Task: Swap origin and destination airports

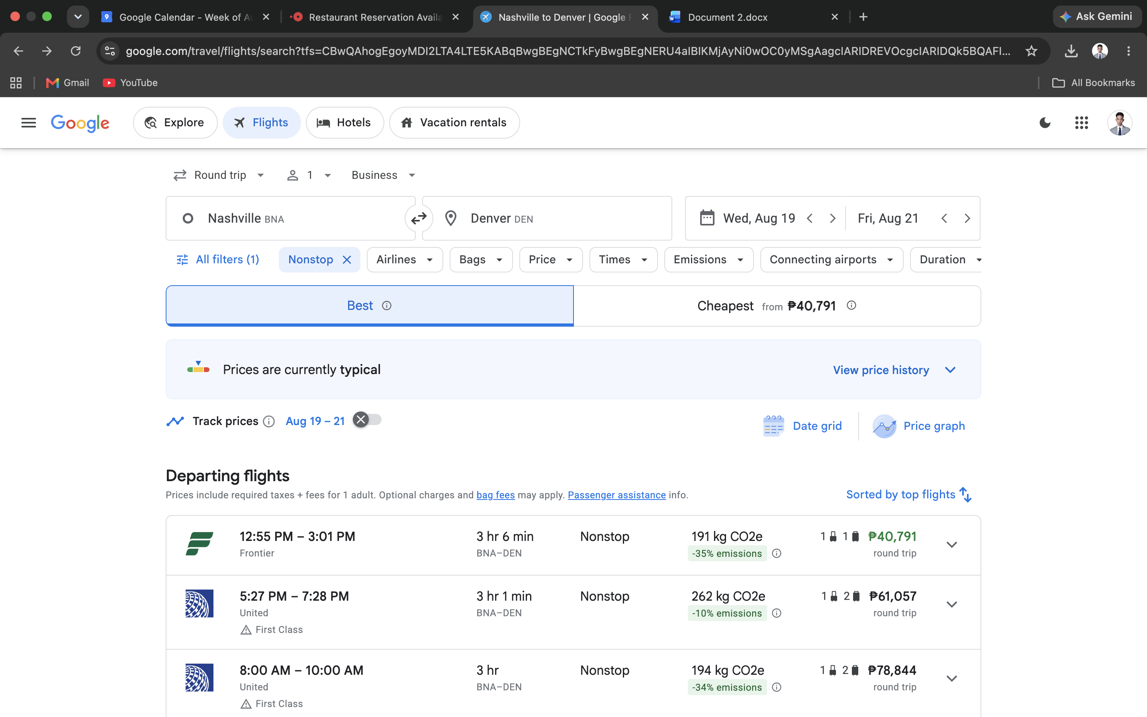Action: (419, 218)
